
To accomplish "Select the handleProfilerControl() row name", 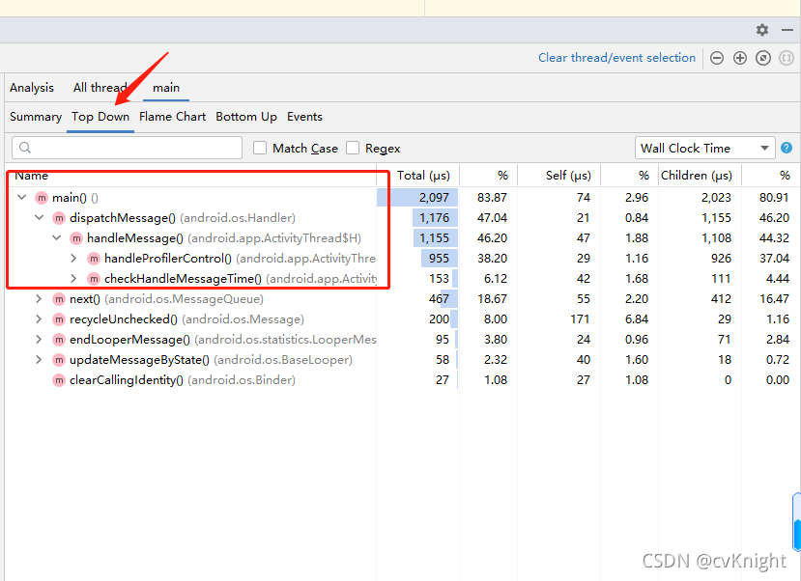I will 168,259.
